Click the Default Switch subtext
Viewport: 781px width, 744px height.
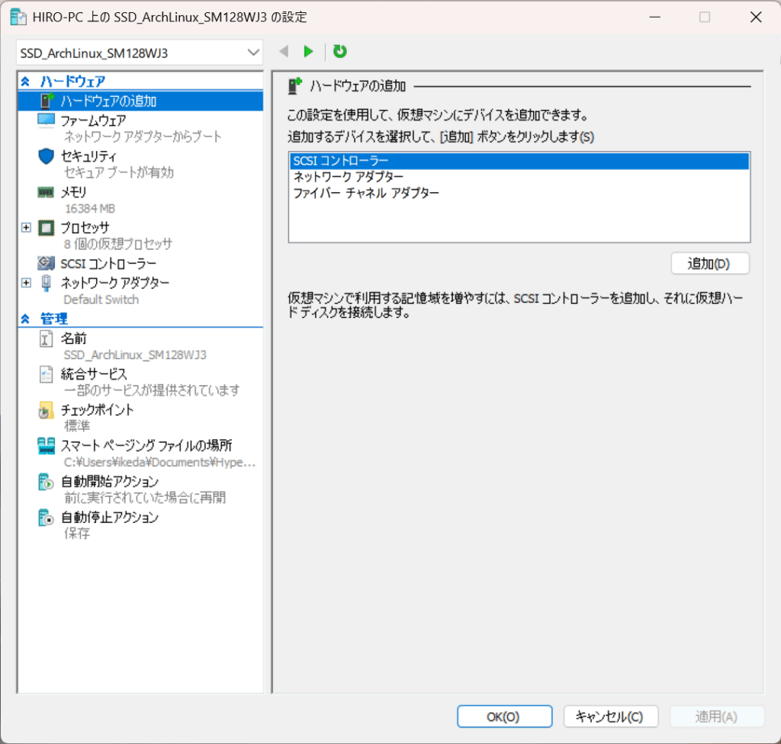coord(101,300)
